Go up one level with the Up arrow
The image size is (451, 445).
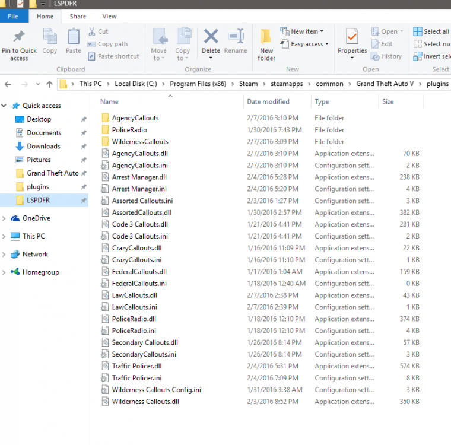click(x=49, y=84)
